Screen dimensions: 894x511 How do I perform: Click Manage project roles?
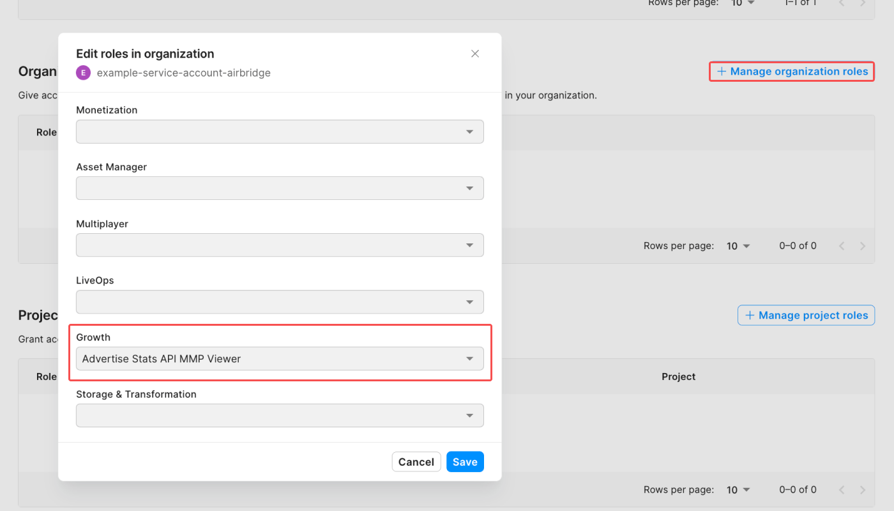click(806, 316)
